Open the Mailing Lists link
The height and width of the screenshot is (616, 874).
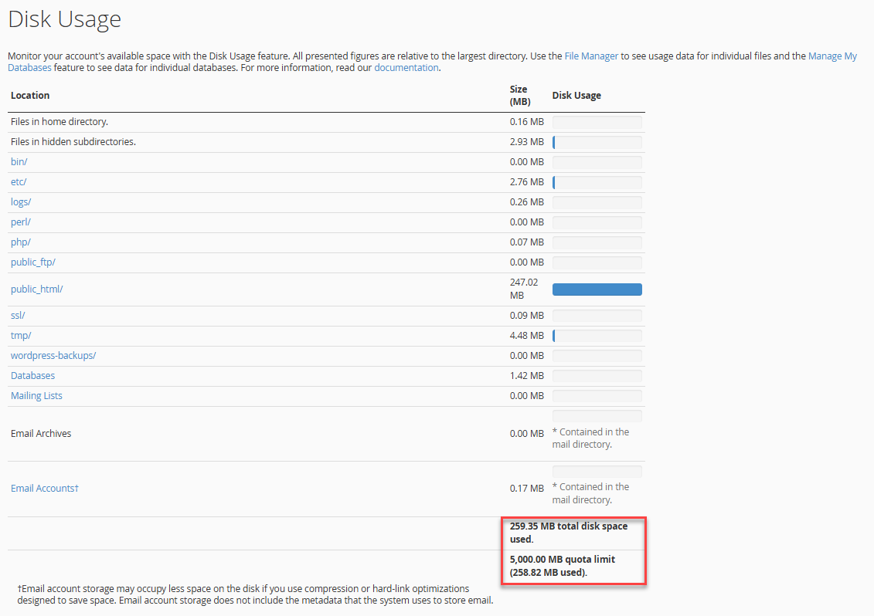(x=36, y=395)
